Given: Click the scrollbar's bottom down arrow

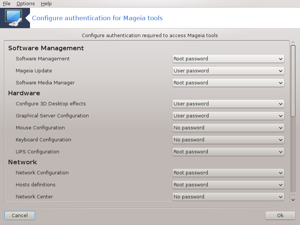Looking at the screenshot, I should tap(293, 200).
